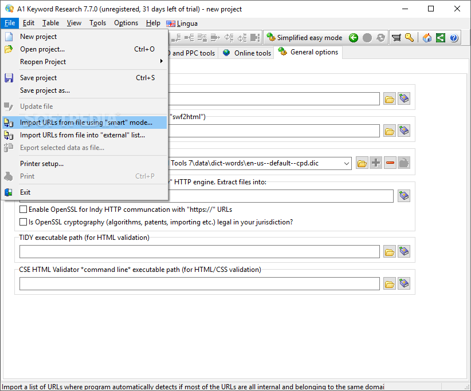Open the Tools menu

pyautogui.click(x=97, y=23)
